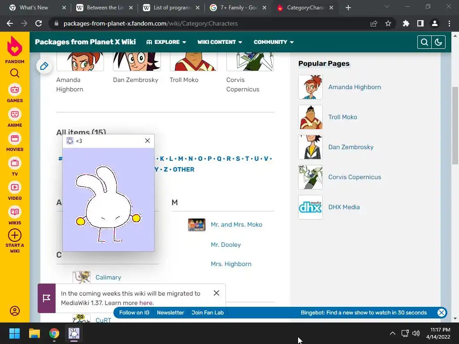The width and height of the screenshot is (459, 344).
Task: Dismiss the MediaWiki migration notice
Action: [217, 293]
